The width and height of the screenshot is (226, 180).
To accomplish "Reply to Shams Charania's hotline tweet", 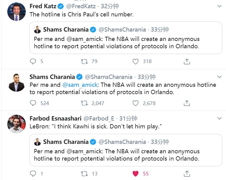I will [x=33, y=103].
